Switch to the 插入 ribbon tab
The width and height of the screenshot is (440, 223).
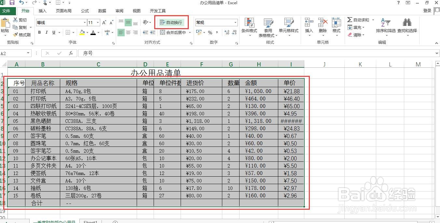point(43,11)
